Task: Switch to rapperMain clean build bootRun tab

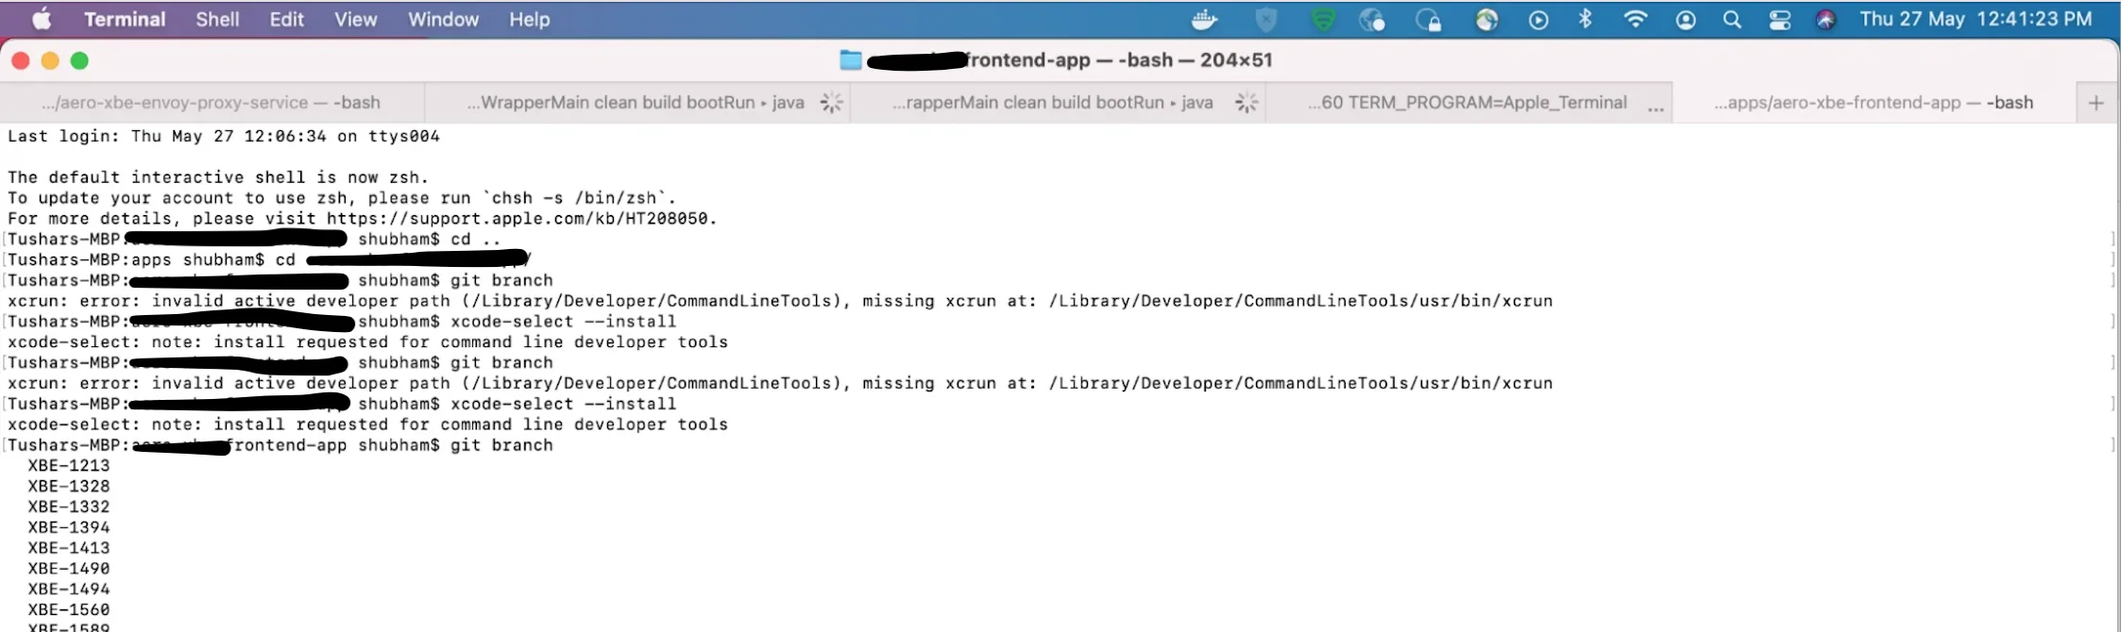Action: coord(1057,103)
